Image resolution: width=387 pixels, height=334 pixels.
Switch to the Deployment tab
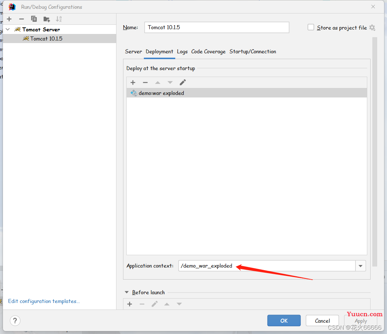point(160,51)
